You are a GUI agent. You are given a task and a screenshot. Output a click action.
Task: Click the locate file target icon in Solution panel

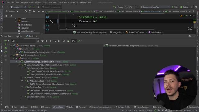pos(25,12)
